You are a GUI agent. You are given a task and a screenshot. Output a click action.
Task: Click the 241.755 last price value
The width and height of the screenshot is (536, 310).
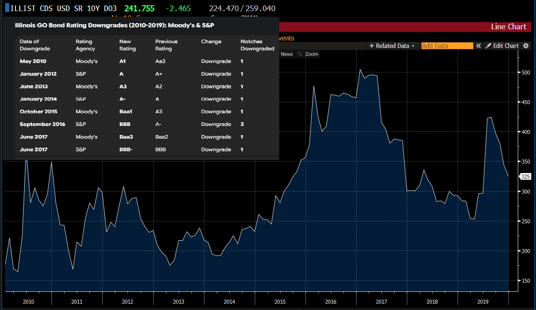point(139,8)
